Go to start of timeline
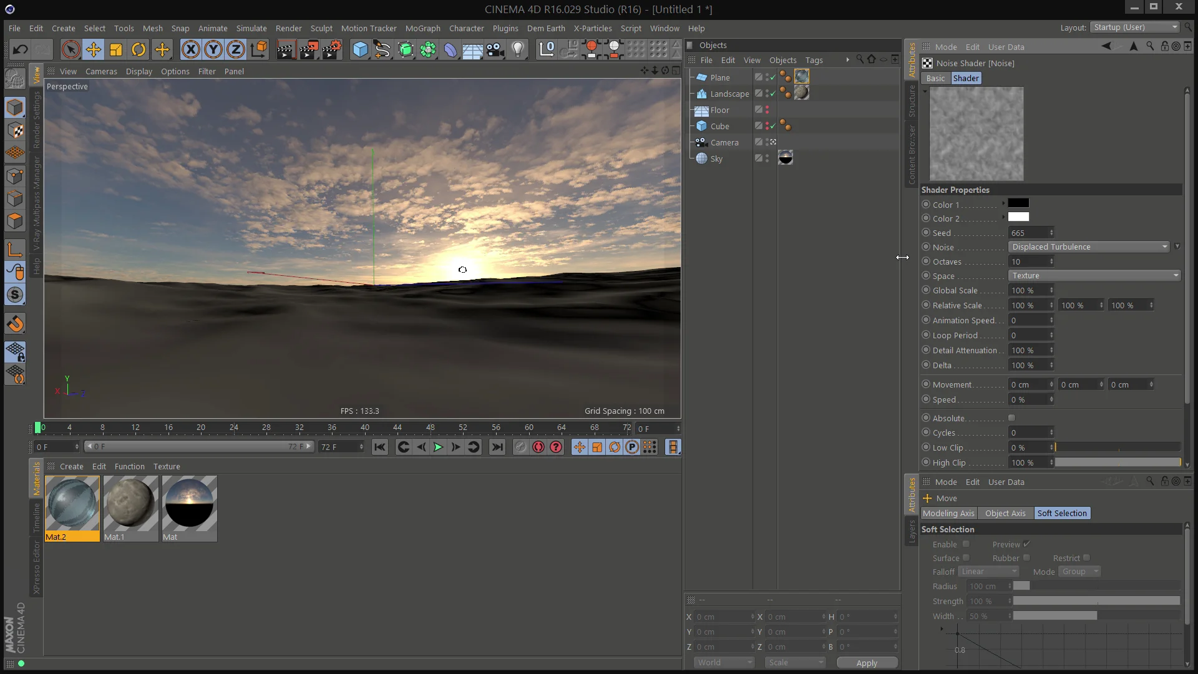The height and width of the screenshot is (674, 1198). click(379, 447)
